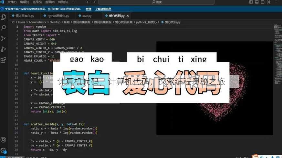Click the 'y += CANVAS_CENTER_Y' line
Viewport: 282px width, 158px height.
[x=48, y=107]
